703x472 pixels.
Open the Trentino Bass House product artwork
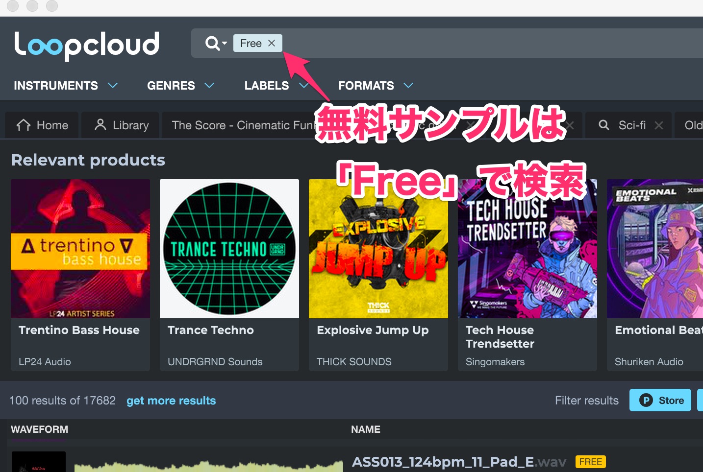point(80,248)
